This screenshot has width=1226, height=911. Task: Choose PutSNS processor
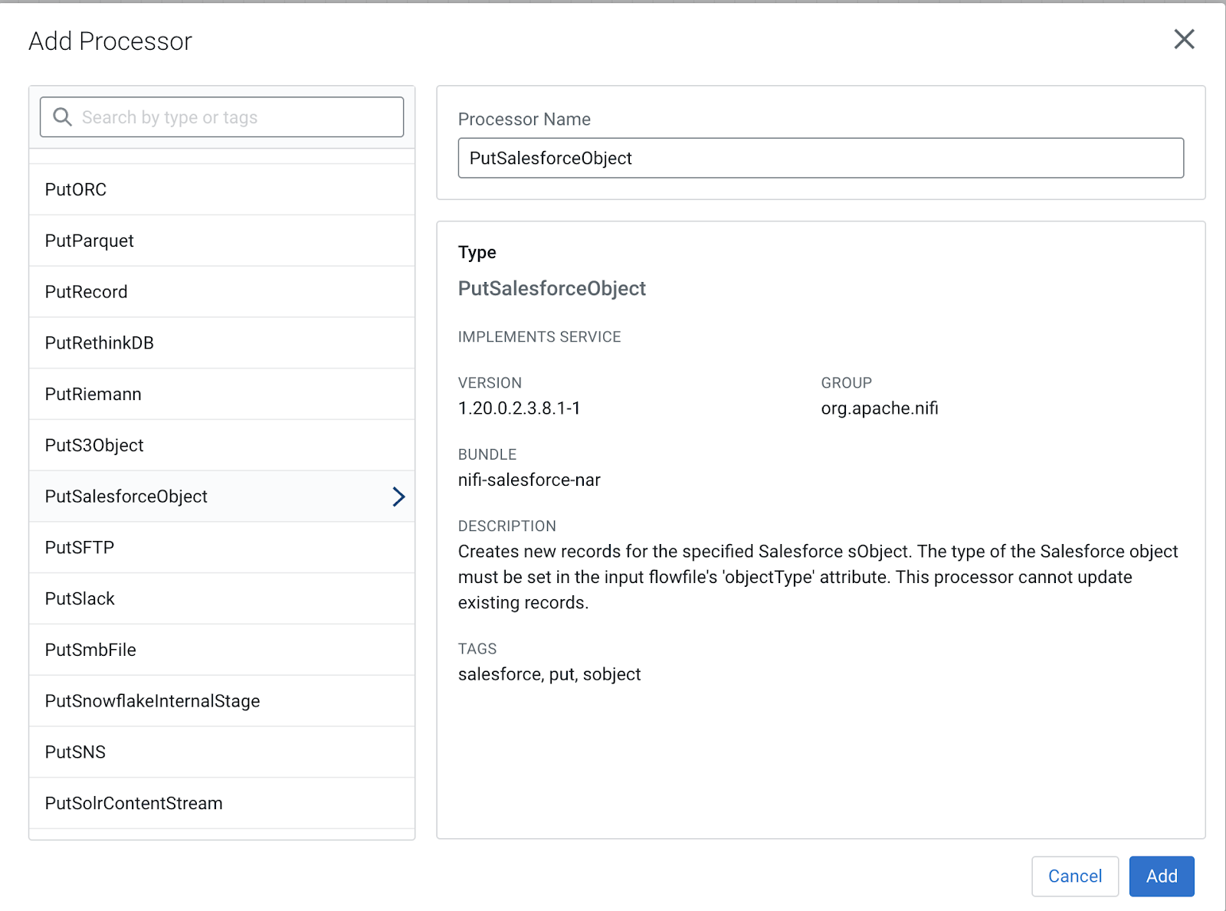221,752
